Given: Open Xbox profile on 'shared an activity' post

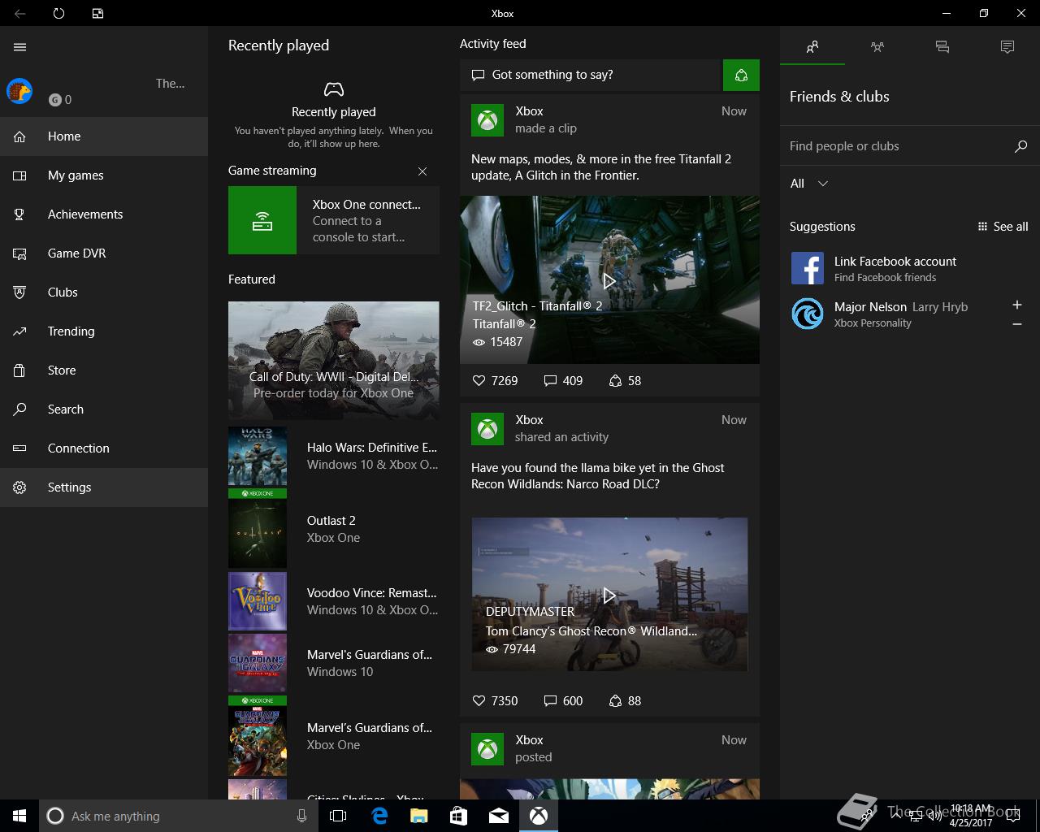Looking at the screenshot, I should coord(487,429).
